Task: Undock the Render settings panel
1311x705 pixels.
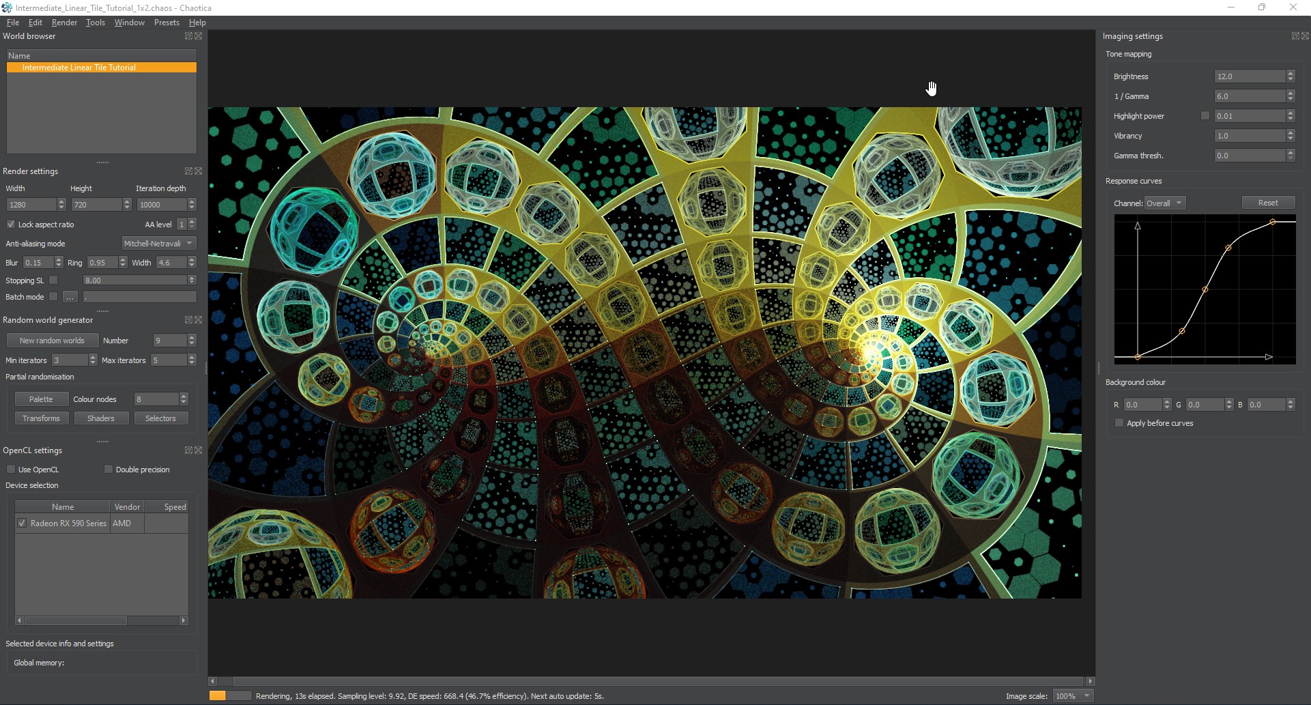Action: 188,171
